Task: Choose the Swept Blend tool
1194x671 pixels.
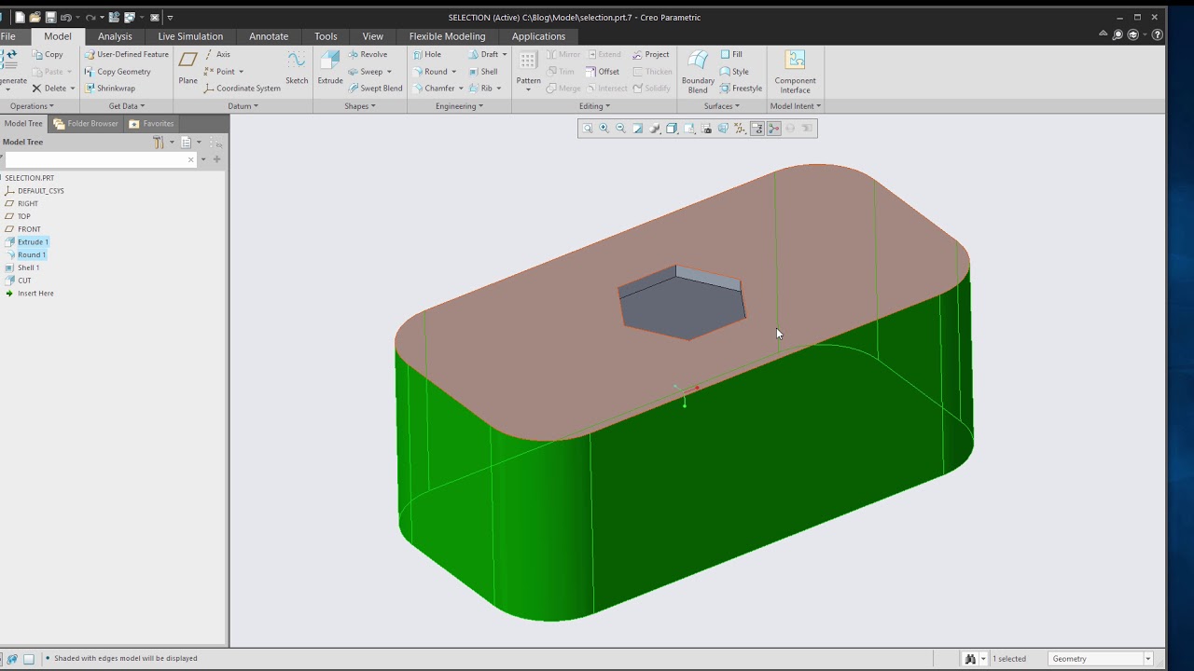Action: coord(375,89)
